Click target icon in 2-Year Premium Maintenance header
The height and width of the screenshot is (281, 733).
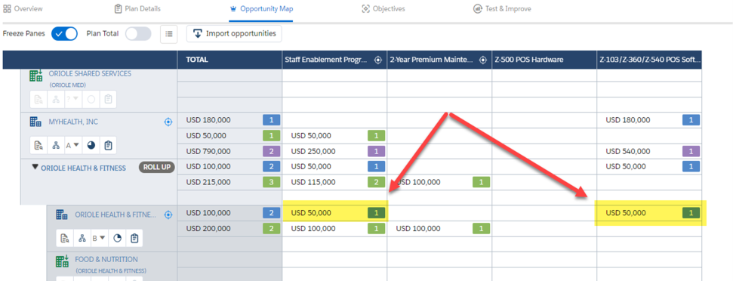[x=483, y=60]
